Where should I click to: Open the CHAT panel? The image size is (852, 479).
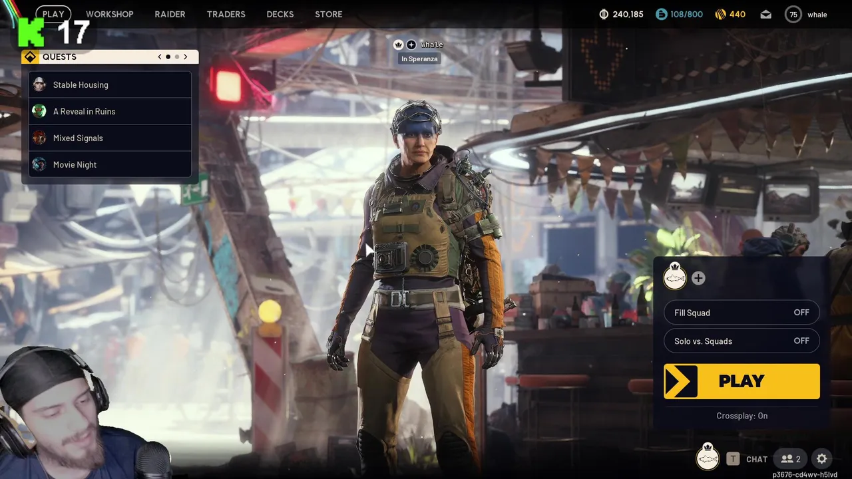[x=757, y=459]
